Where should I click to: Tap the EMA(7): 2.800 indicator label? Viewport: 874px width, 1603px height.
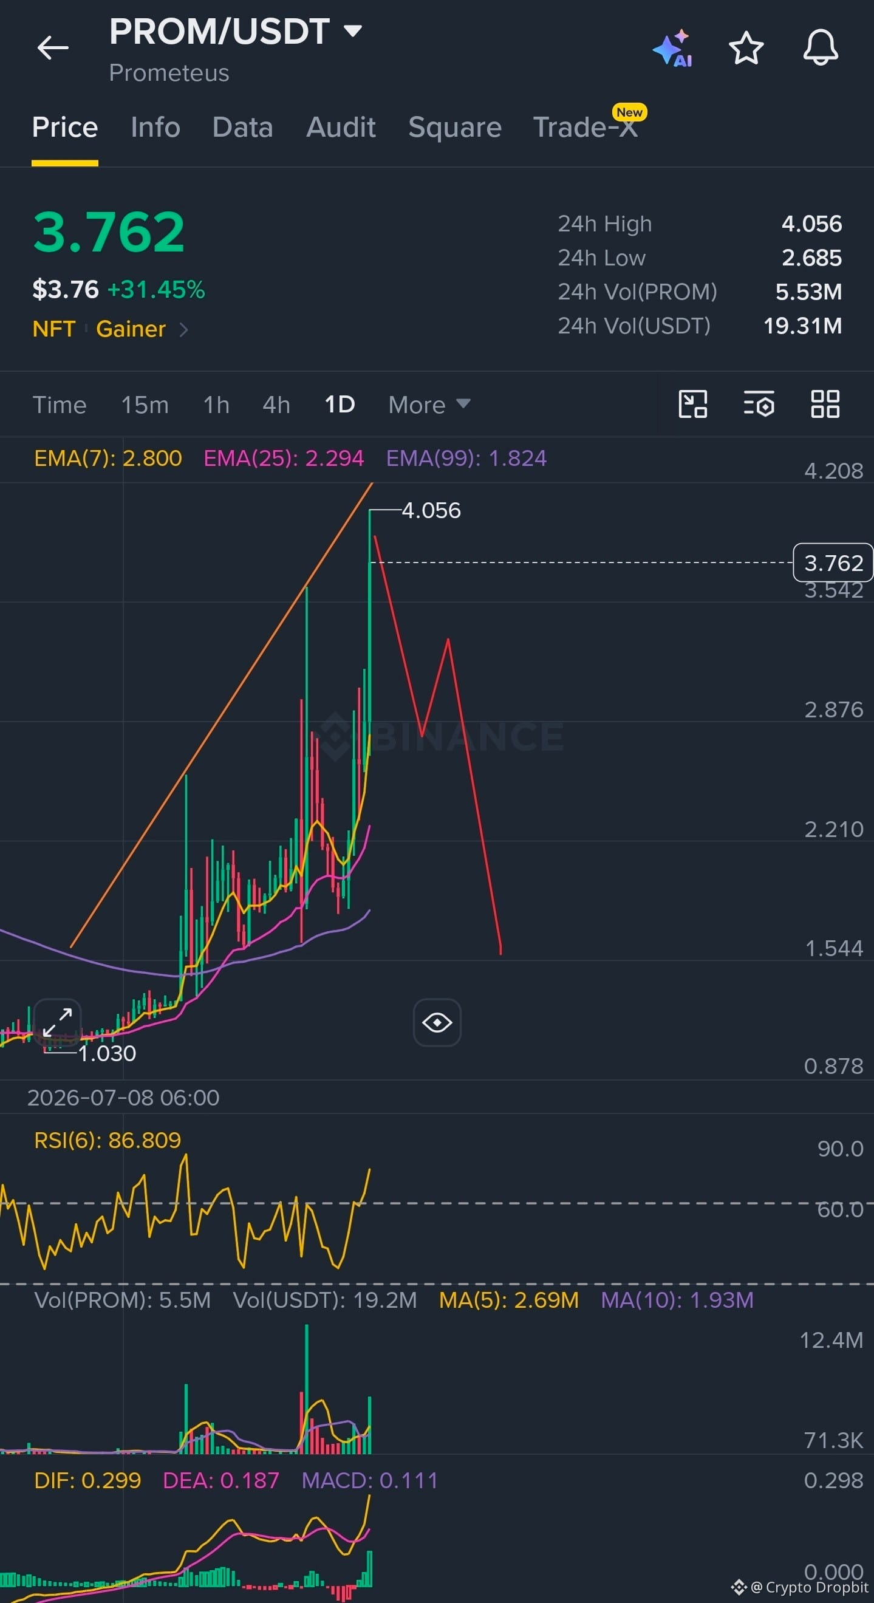click(108, 459)
